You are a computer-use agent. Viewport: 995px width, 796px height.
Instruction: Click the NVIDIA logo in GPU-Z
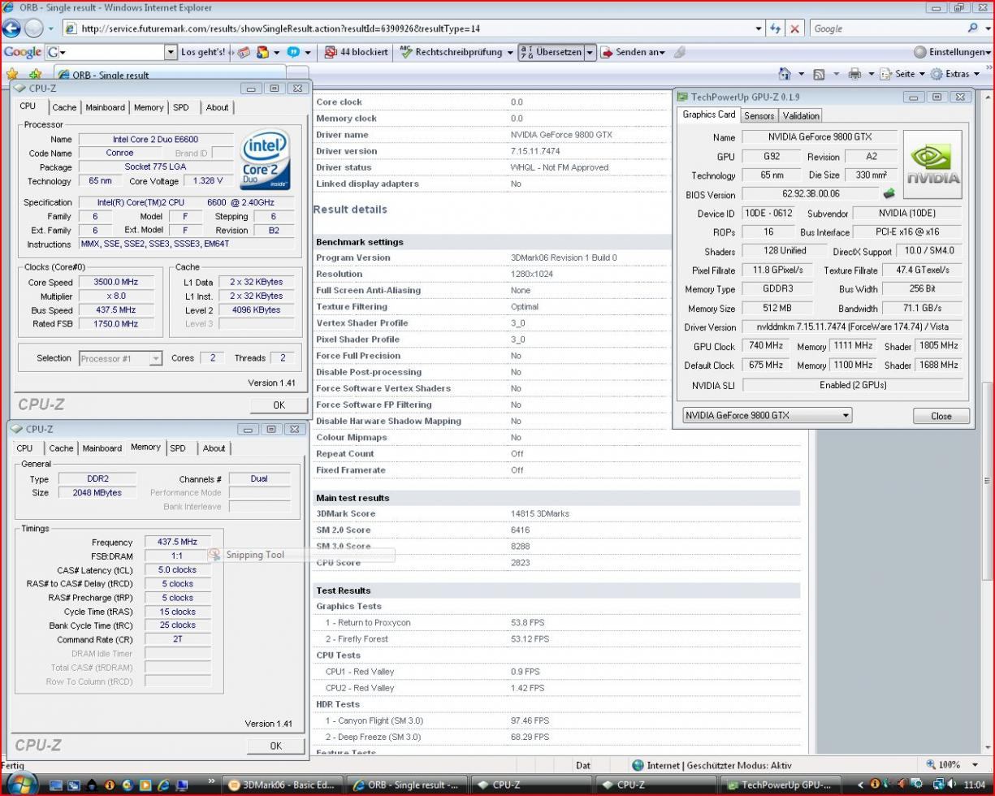click(x=932, y=164)
